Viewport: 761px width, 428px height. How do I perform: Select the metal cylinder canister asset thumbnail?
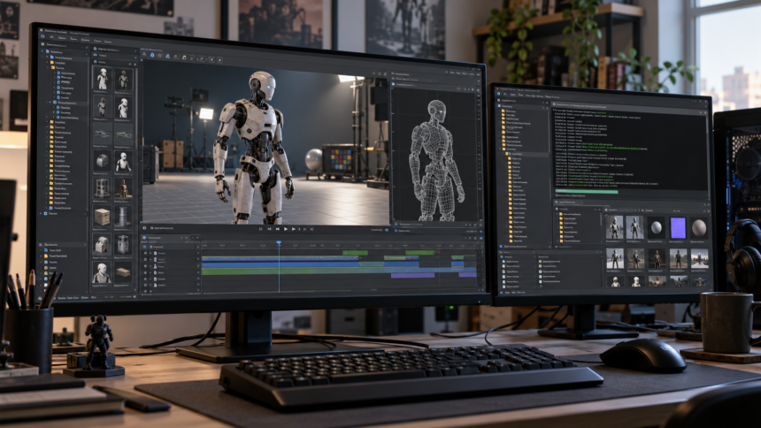[x=123, y=217]
